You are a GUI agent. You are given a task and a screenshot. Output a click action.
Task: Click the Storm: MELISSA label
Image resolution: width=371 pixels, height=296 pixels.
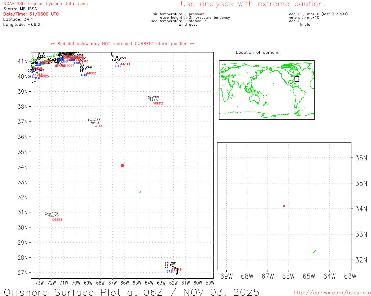click(x=20, y=9)
